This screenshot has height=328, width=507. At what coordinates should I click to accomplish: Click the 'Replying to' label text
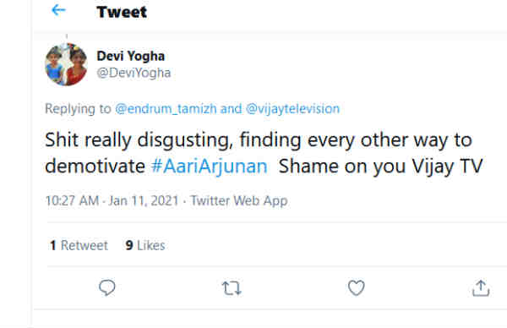point(78,109)
